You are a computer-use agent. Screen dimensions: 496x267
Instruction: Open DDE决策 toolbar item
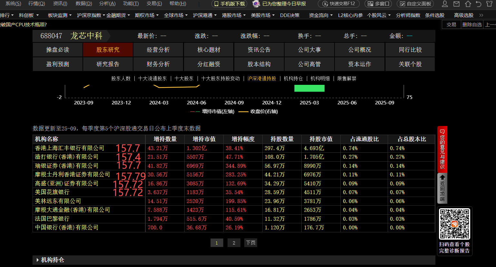(x=290, y=15)
